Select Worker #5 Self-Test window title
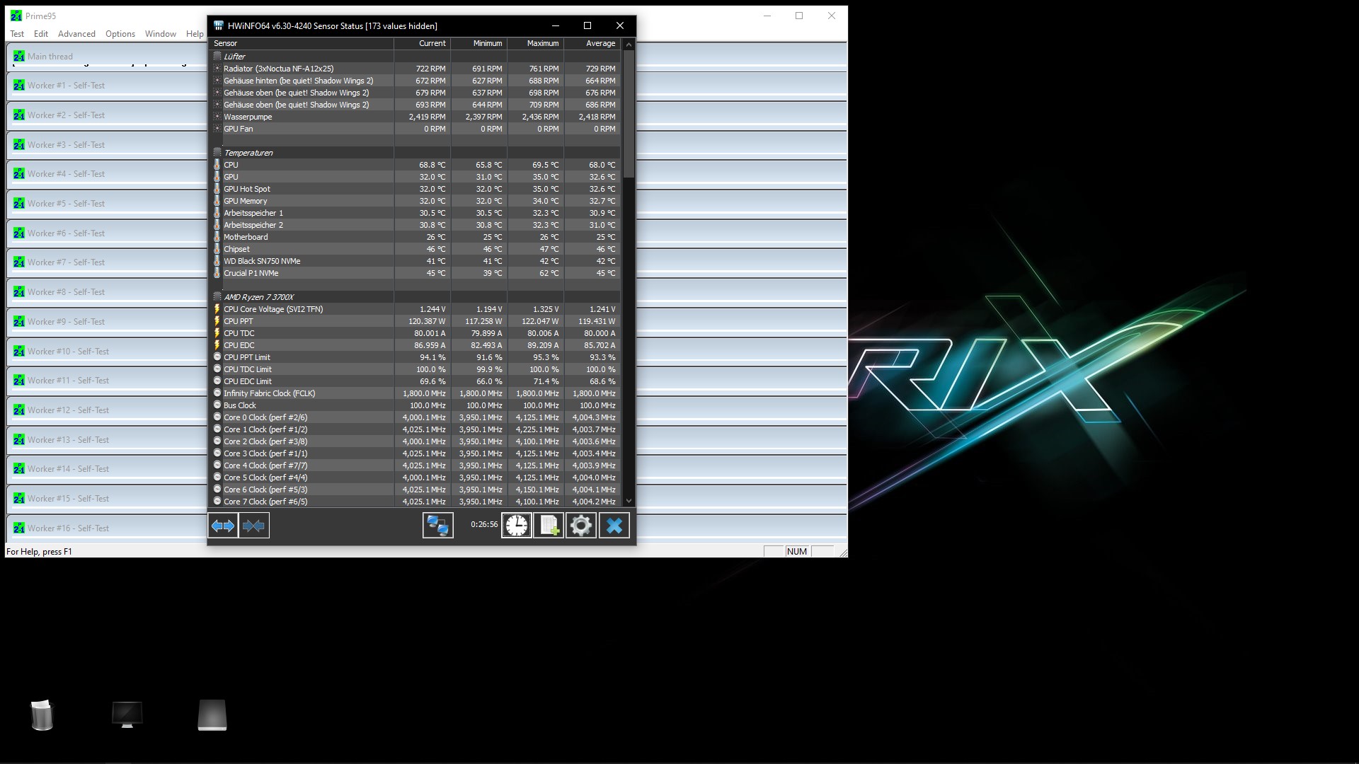 (x=66, y=204)
